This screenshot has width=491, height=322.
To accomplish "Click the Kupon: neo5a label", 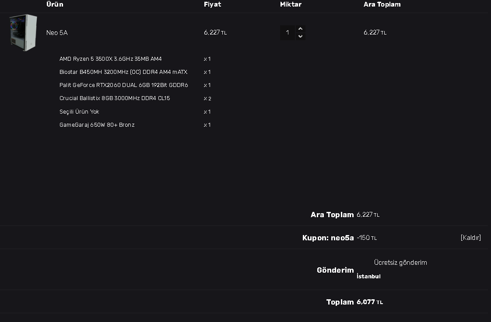I will point(328,238).
